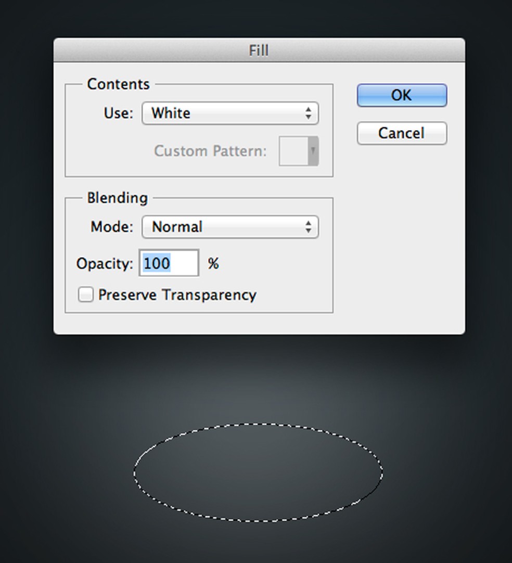
Task: Open the Custom Pattern picker arrow
Action: pos(313,151)
